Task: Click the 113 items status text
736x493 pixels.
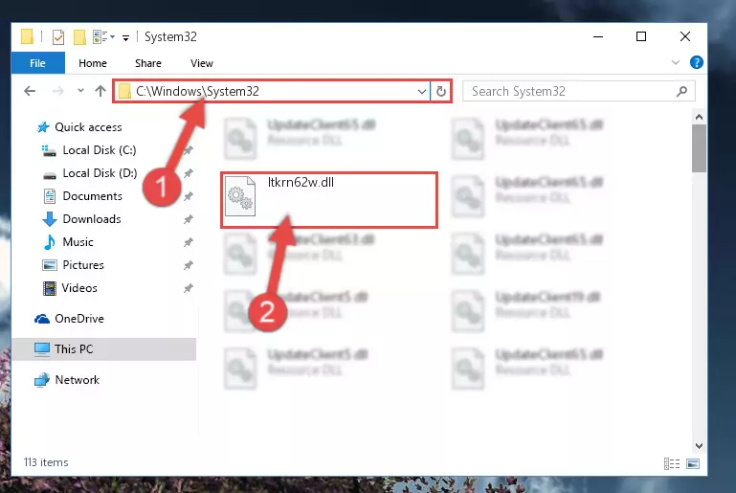Action: (x=46, y=462)
